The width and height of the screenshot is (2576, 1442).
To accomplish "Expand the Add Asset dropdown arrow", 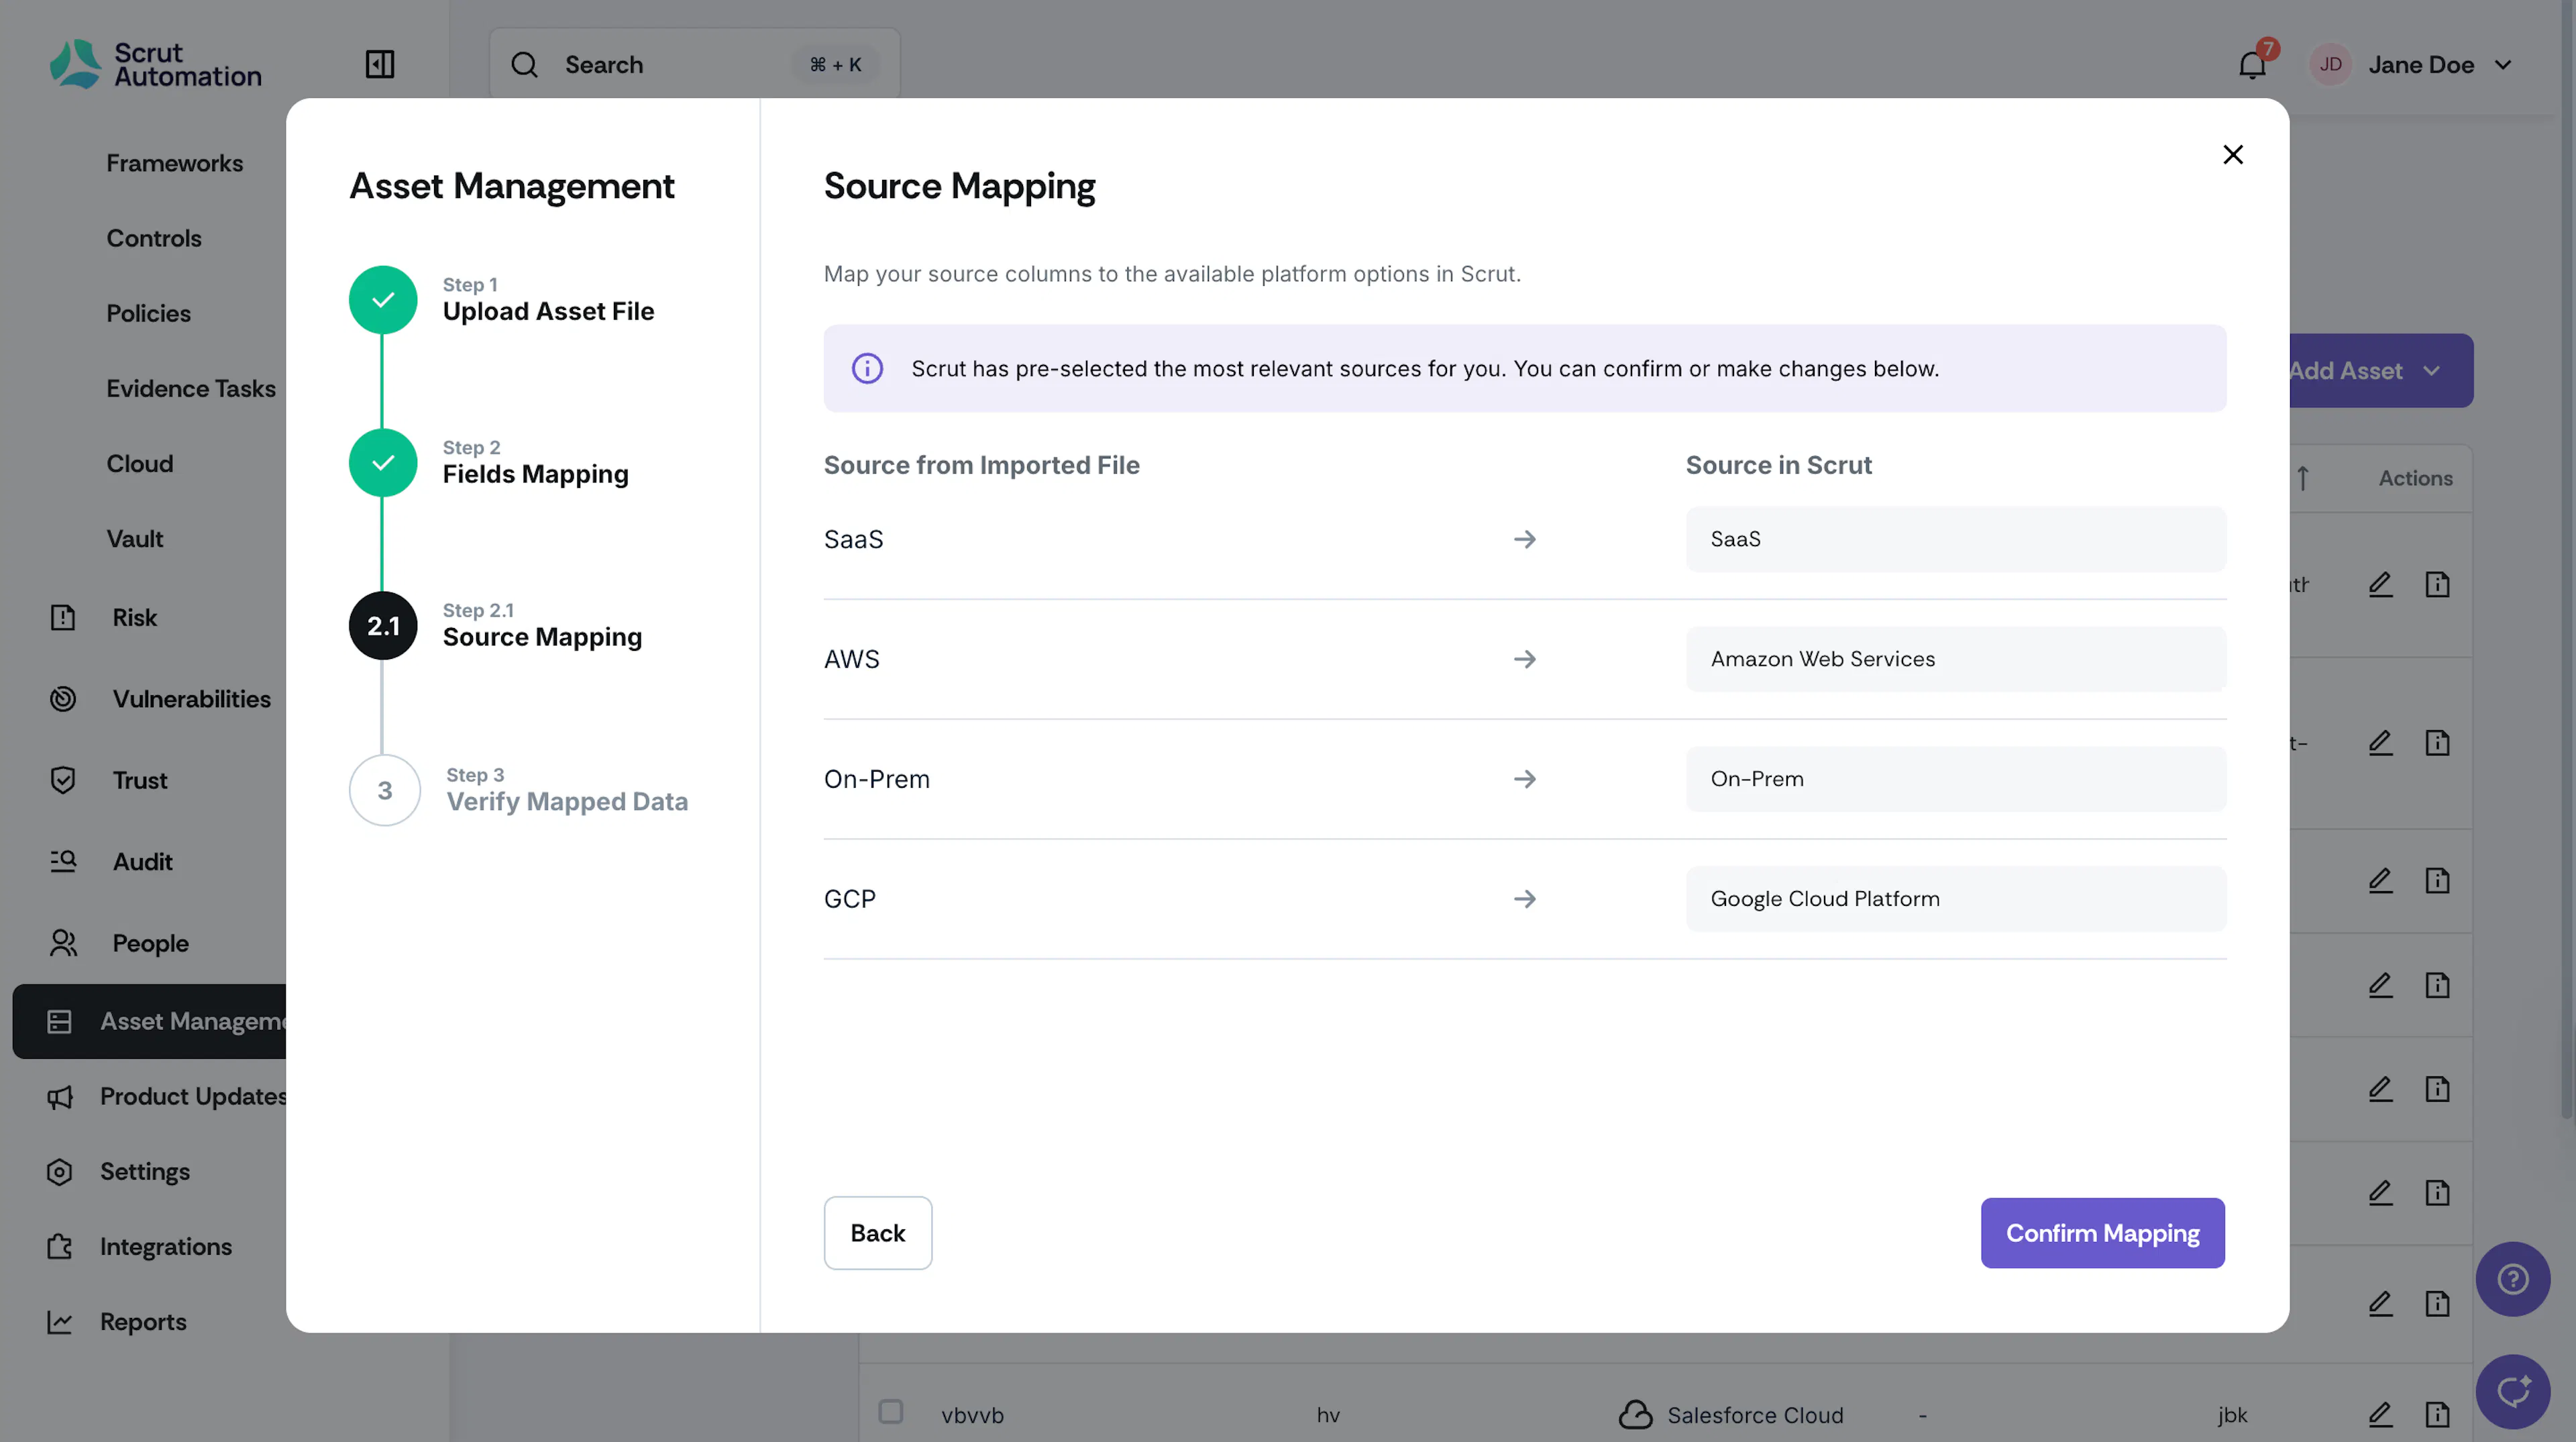I will [x=2432, y=371].
